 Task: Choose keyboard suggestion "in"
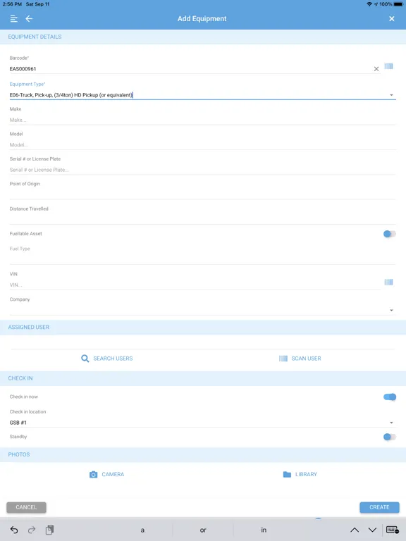click(x=264, y=530)
